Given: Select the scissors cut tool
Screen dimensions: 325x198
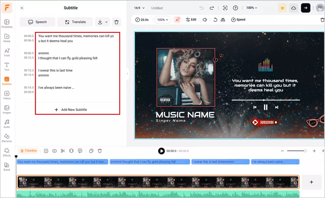Looking at the screenshot, I should click(63, 151).
